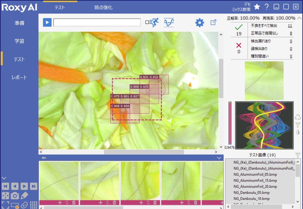Open the view in external window
The image size is (303, 209).
click(214, 23)
